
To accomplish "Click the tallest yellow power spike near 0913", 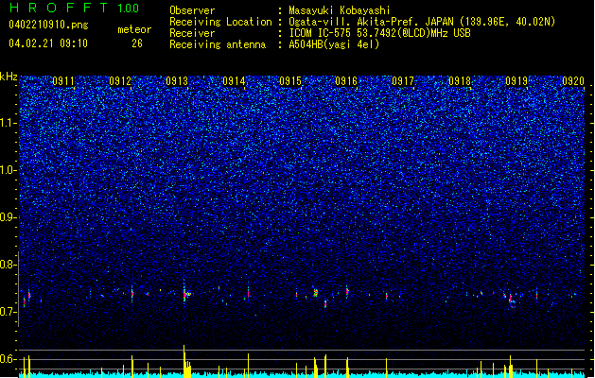I will tap(184, 361).
